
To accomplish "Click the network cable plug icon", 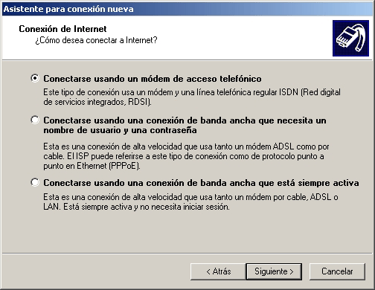I will (x=350, y=38).
